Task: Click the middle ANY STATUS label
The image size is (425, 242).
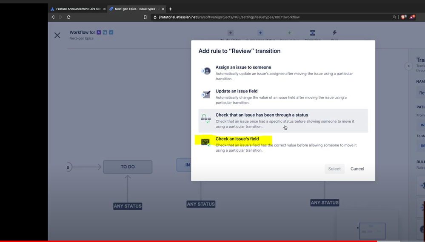Action: 201,204
